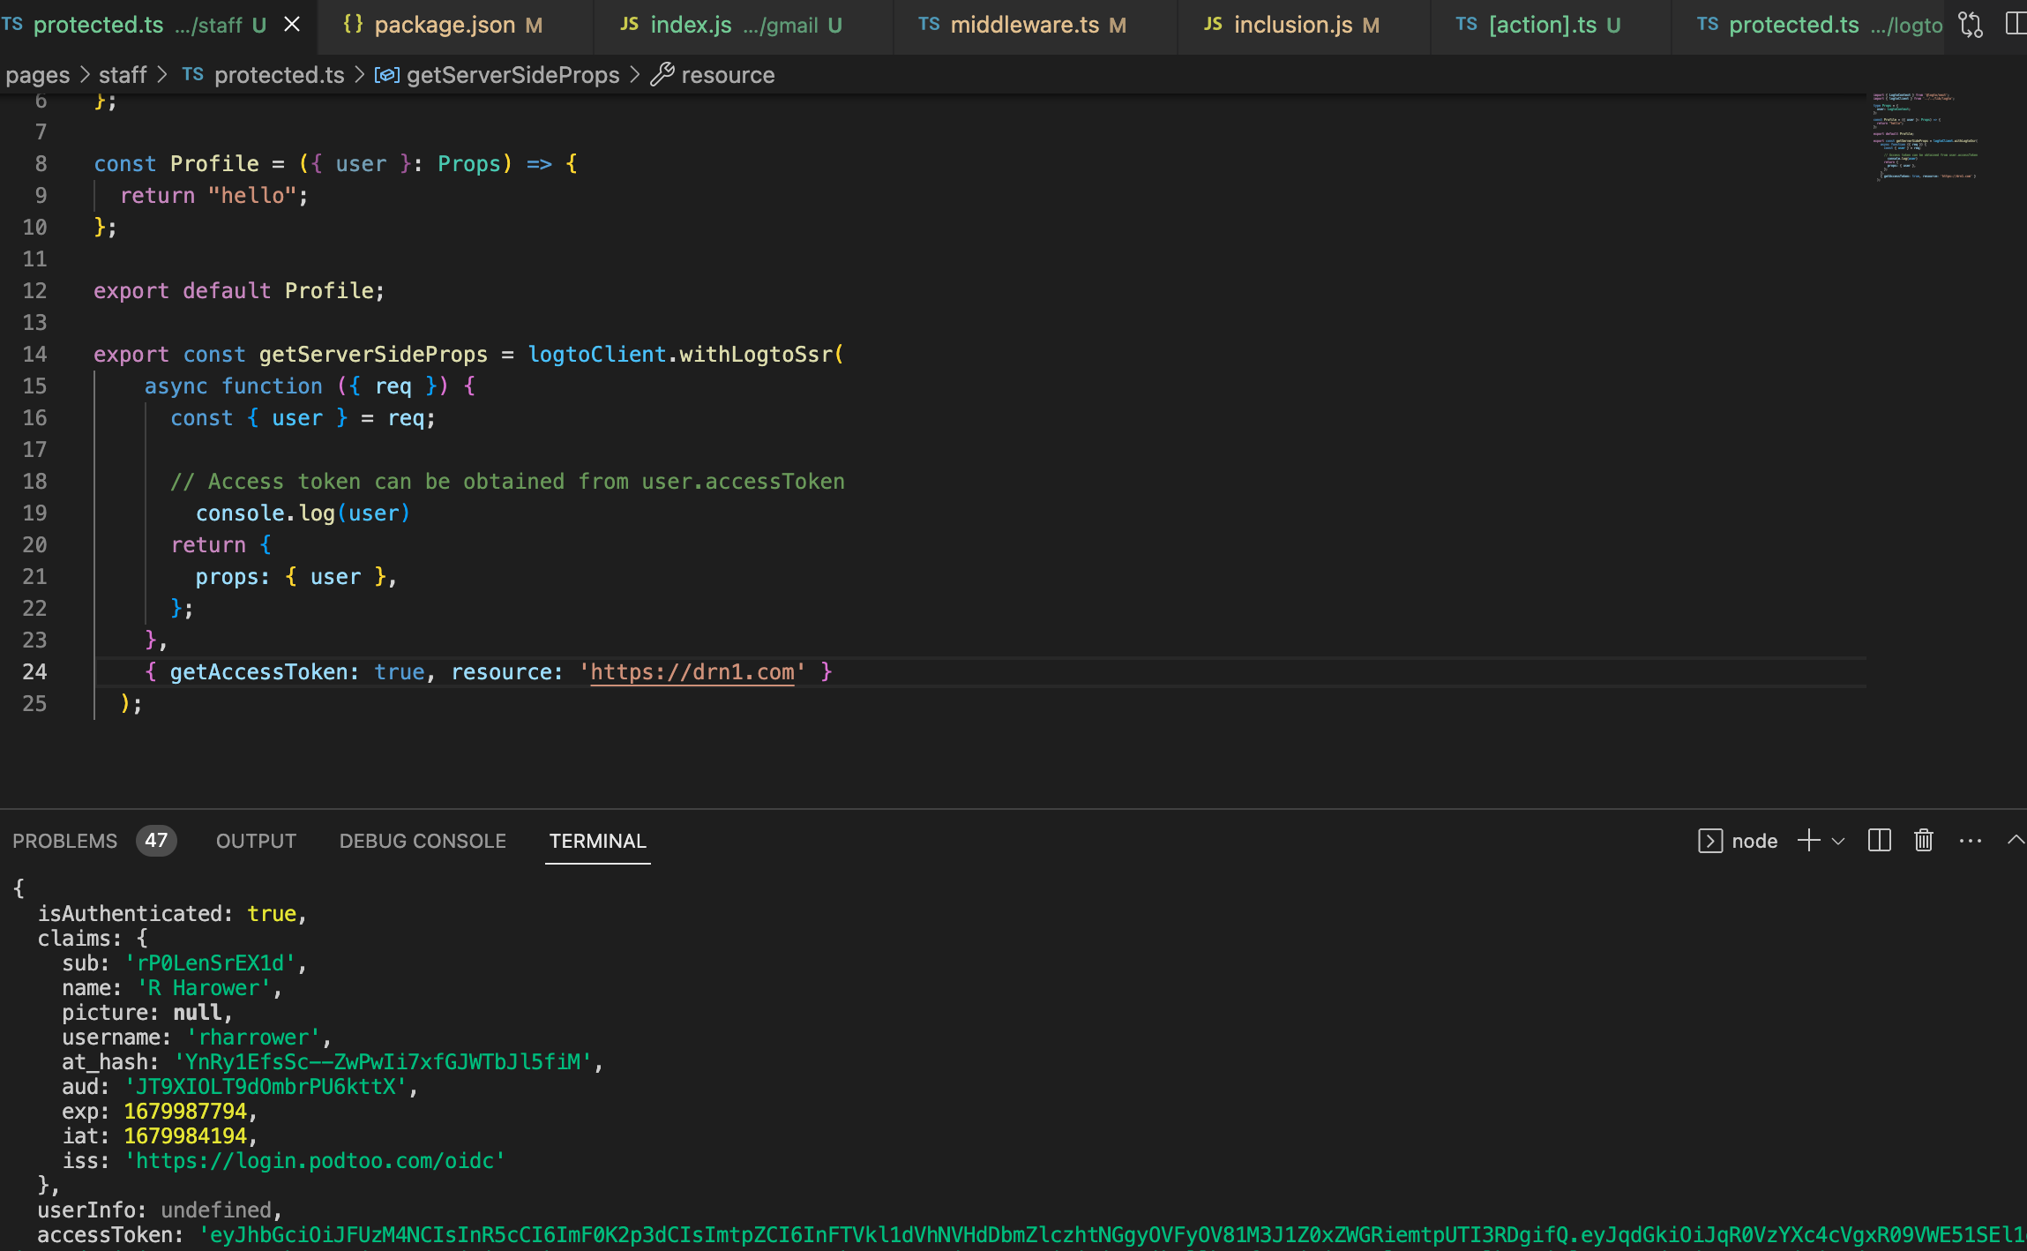This screenshot has height=1251, width=2027.
Task: Close the protected.ts staff tab
Action: click(292, 25)
